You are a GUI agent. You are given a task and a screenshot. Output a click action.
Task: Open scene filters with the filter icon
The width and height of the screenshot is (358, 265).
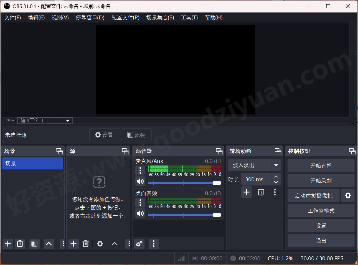(x=34, y=244)
